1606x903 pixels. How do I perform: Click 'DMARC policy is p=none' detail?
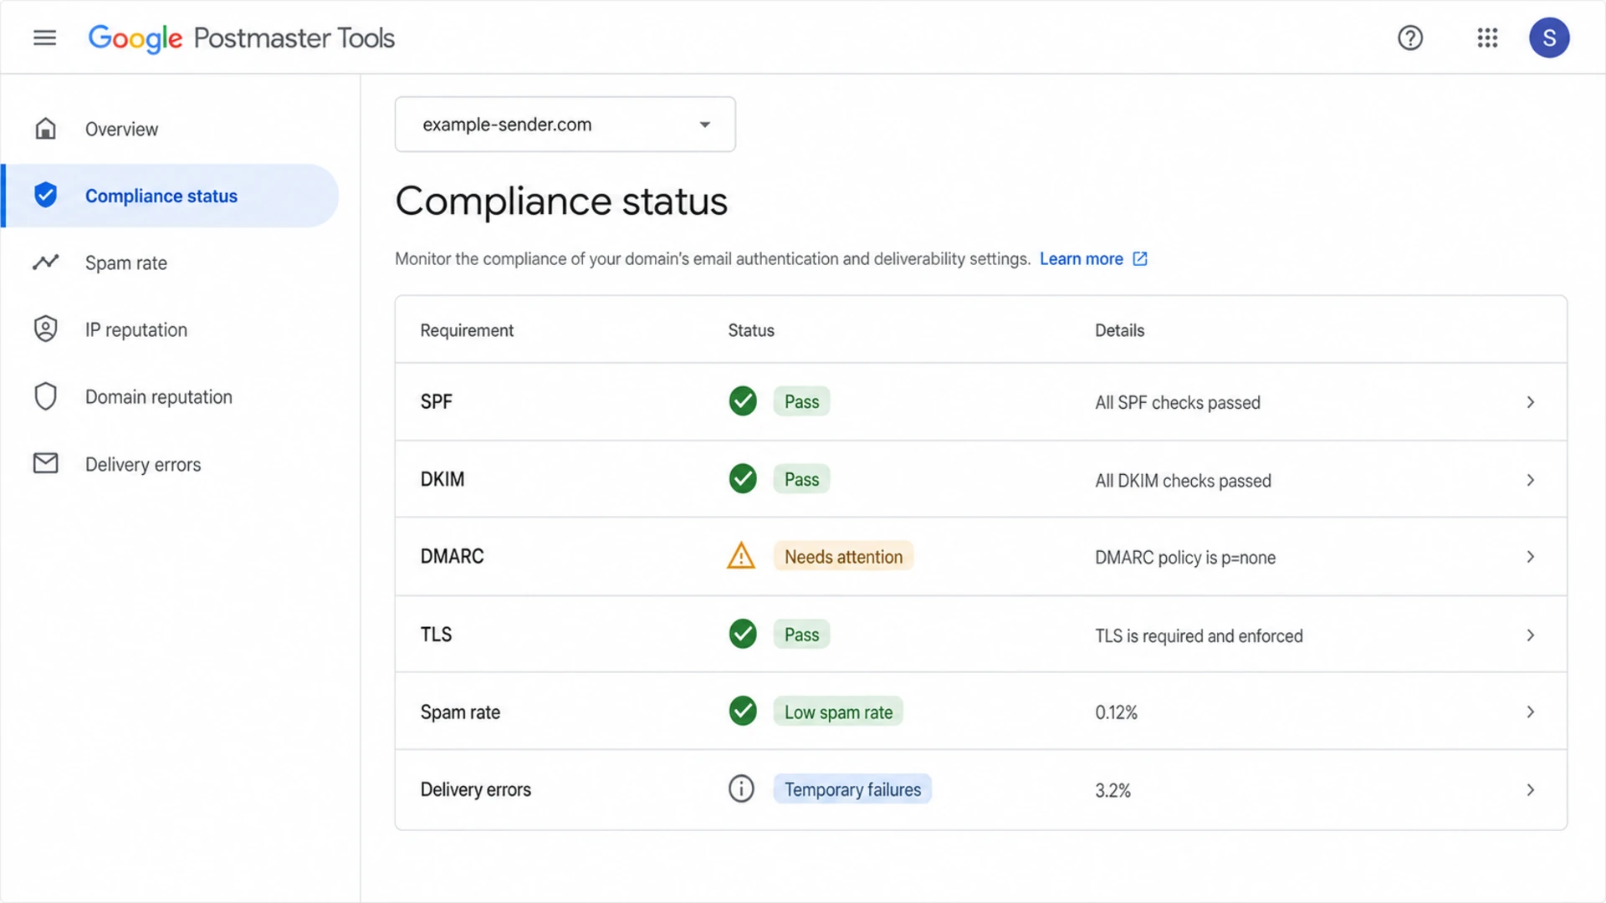pyautogui.click(x=1185, y=558)
